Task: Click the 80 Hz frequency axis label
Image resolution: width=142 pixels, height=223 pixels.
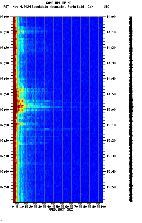Action: click(85, 207)
